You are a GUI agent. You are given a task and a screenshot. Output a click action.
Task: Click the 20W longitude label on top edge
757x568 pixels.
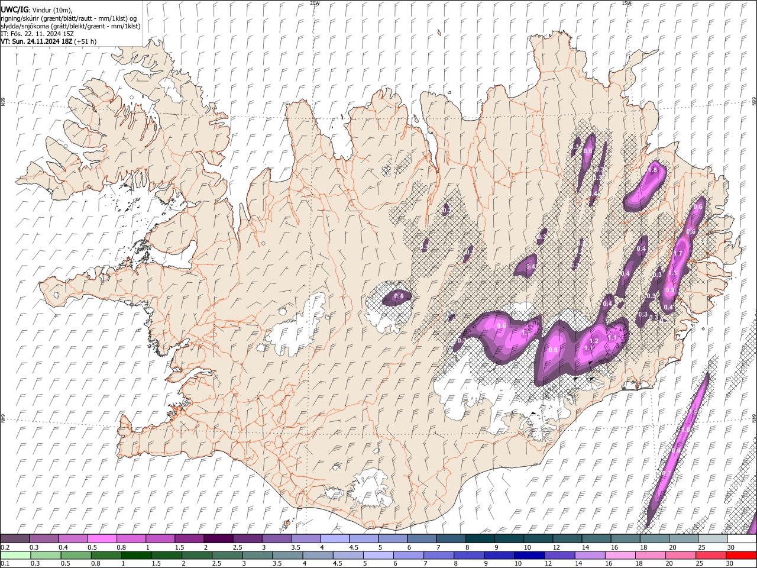pyautogui.click(x=315, y=2)
